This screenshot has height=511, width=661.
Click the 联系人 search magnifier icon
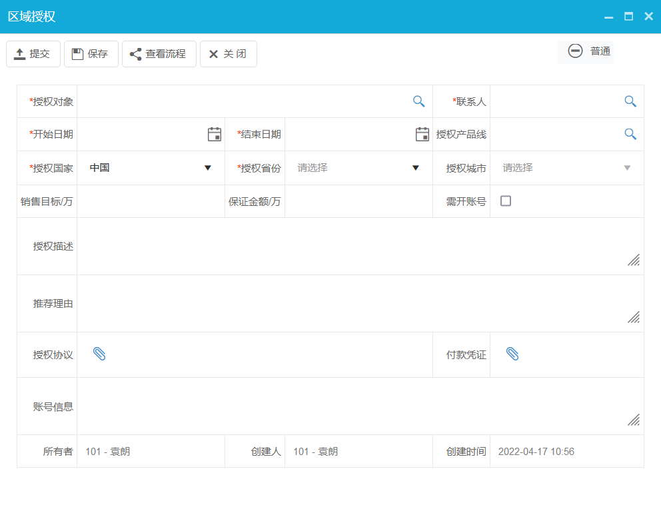630,101
